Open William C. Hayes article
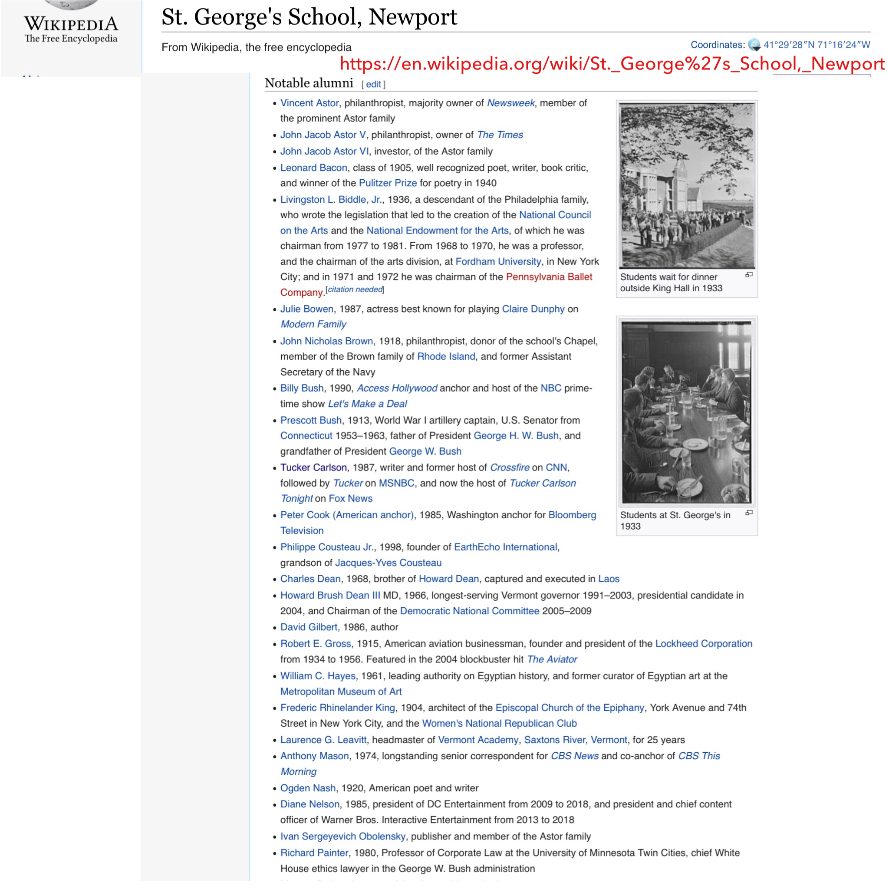Screen dimensions: 889x889 (x=318, y=676)
